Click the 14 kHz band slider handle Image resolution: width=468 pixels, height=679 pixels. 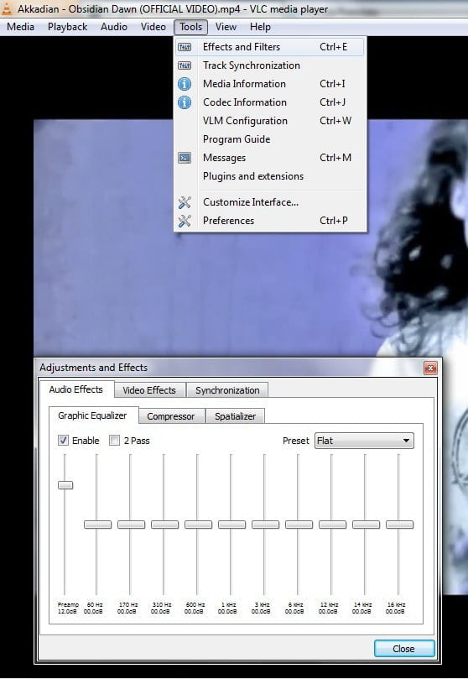(x=366, y=525)
